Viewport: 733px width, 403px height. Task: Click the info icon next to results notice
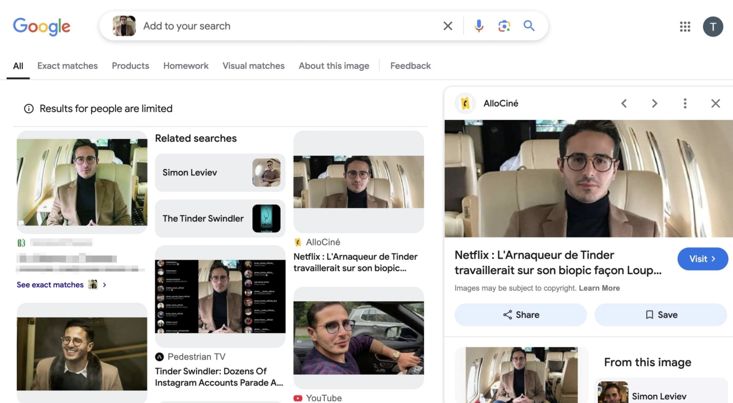tap(29, 108)
